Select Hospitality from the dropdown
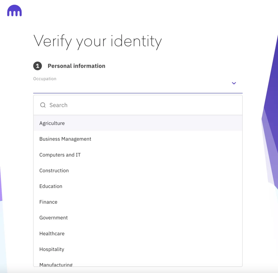This screenshot has height=273, width=278. click(52, 249)
